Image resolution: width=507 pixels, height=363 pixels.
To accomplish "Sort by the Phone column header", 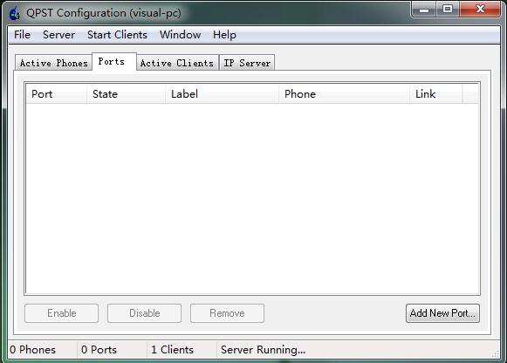I will [345, 93].
